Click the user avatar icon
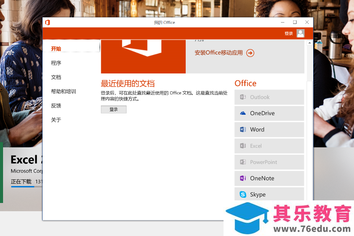 301,33
